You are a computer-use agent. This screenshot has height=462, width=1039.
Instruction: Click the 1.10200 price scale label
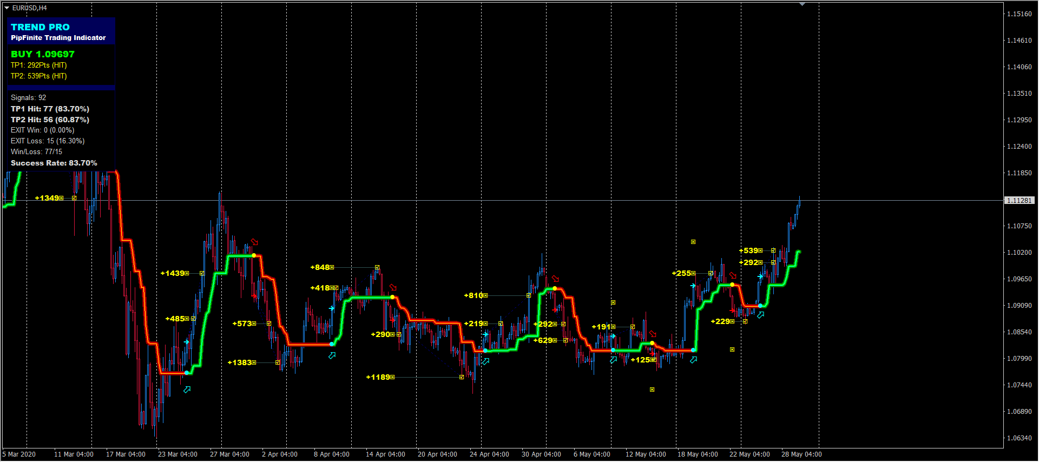(x=1019, y=253)
